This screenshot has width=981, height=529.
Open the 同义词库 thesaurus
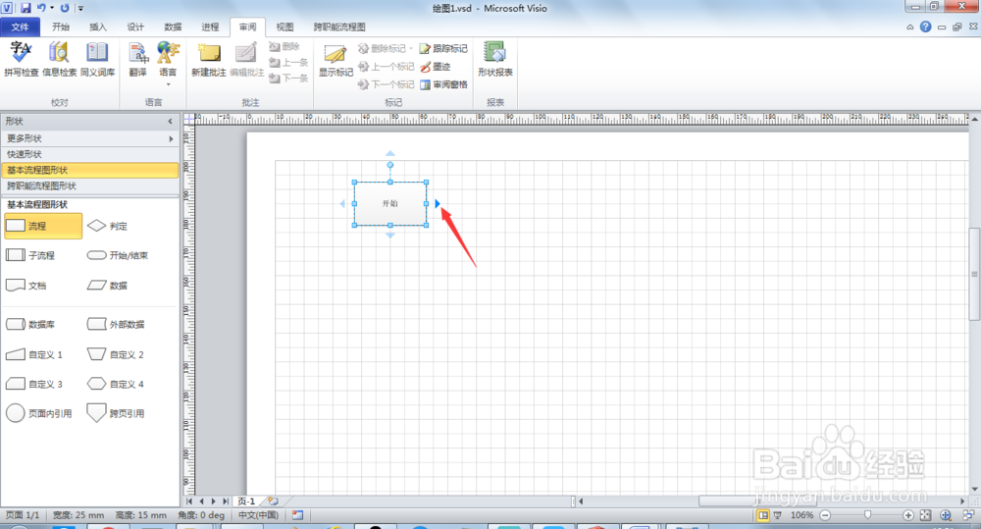tap(97, 60)
